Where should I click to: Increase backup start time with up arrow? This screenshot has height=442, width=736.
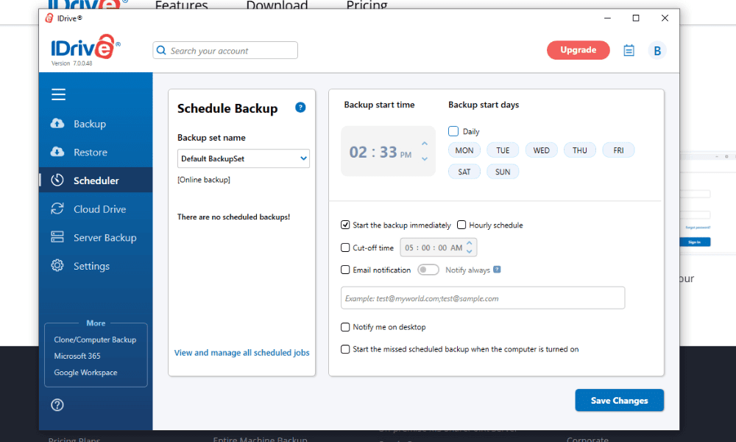[x=425, y=144]
